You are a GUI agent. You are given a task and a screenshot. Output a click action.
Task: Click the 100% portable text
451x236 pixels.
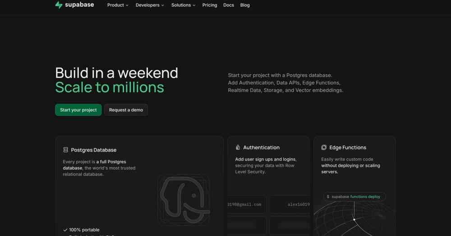click(x=84, y=230)
